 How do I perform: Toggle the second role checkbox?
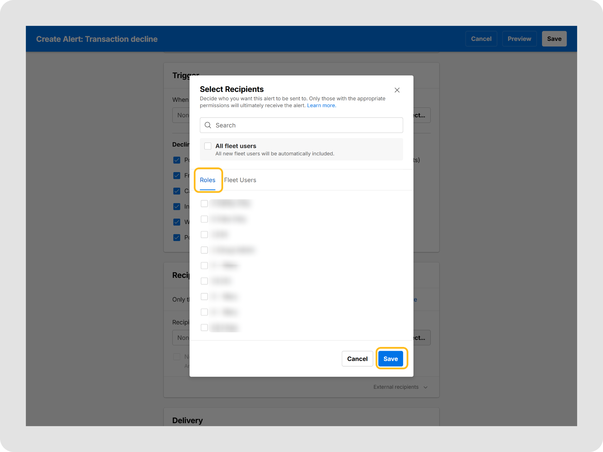204,219
